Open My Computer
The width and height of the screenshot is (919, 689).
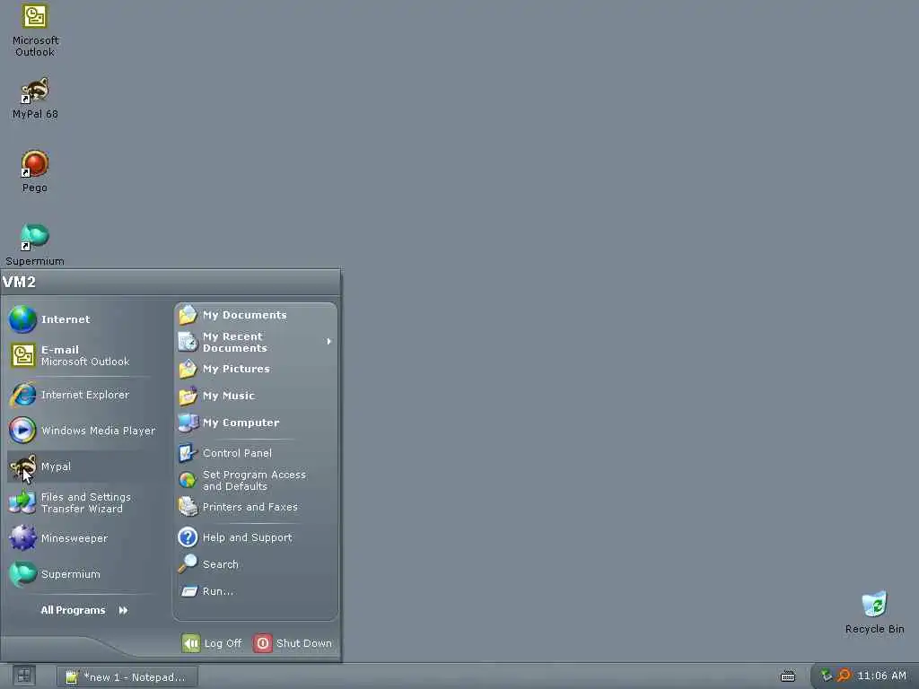(x=256, y=423)
